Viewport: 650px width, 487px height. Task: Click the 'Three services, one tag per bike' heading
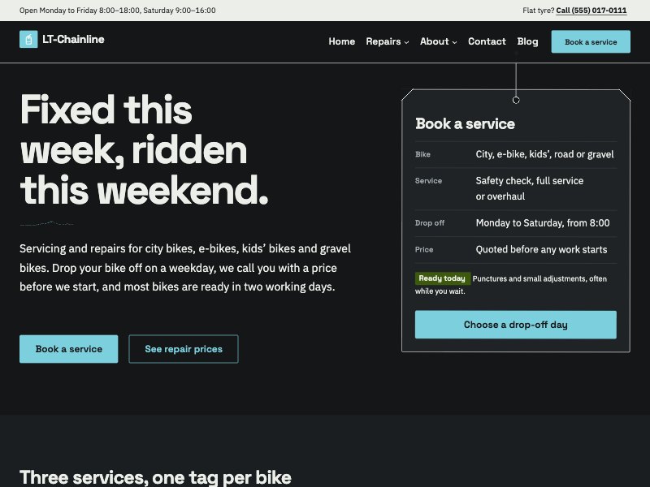(155, 477)
